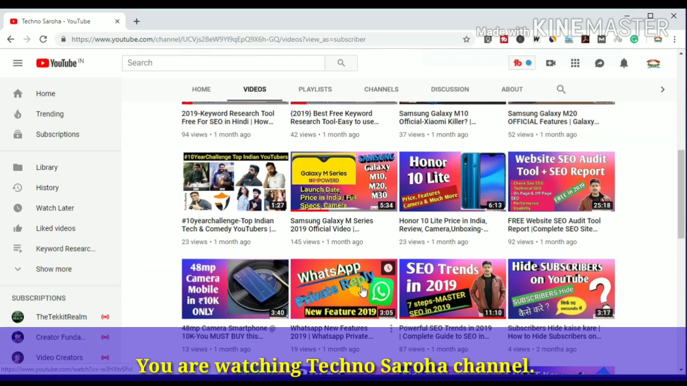Click the channel search magnifier icon
Screen dimensions: 687x386
coord(561,89)
